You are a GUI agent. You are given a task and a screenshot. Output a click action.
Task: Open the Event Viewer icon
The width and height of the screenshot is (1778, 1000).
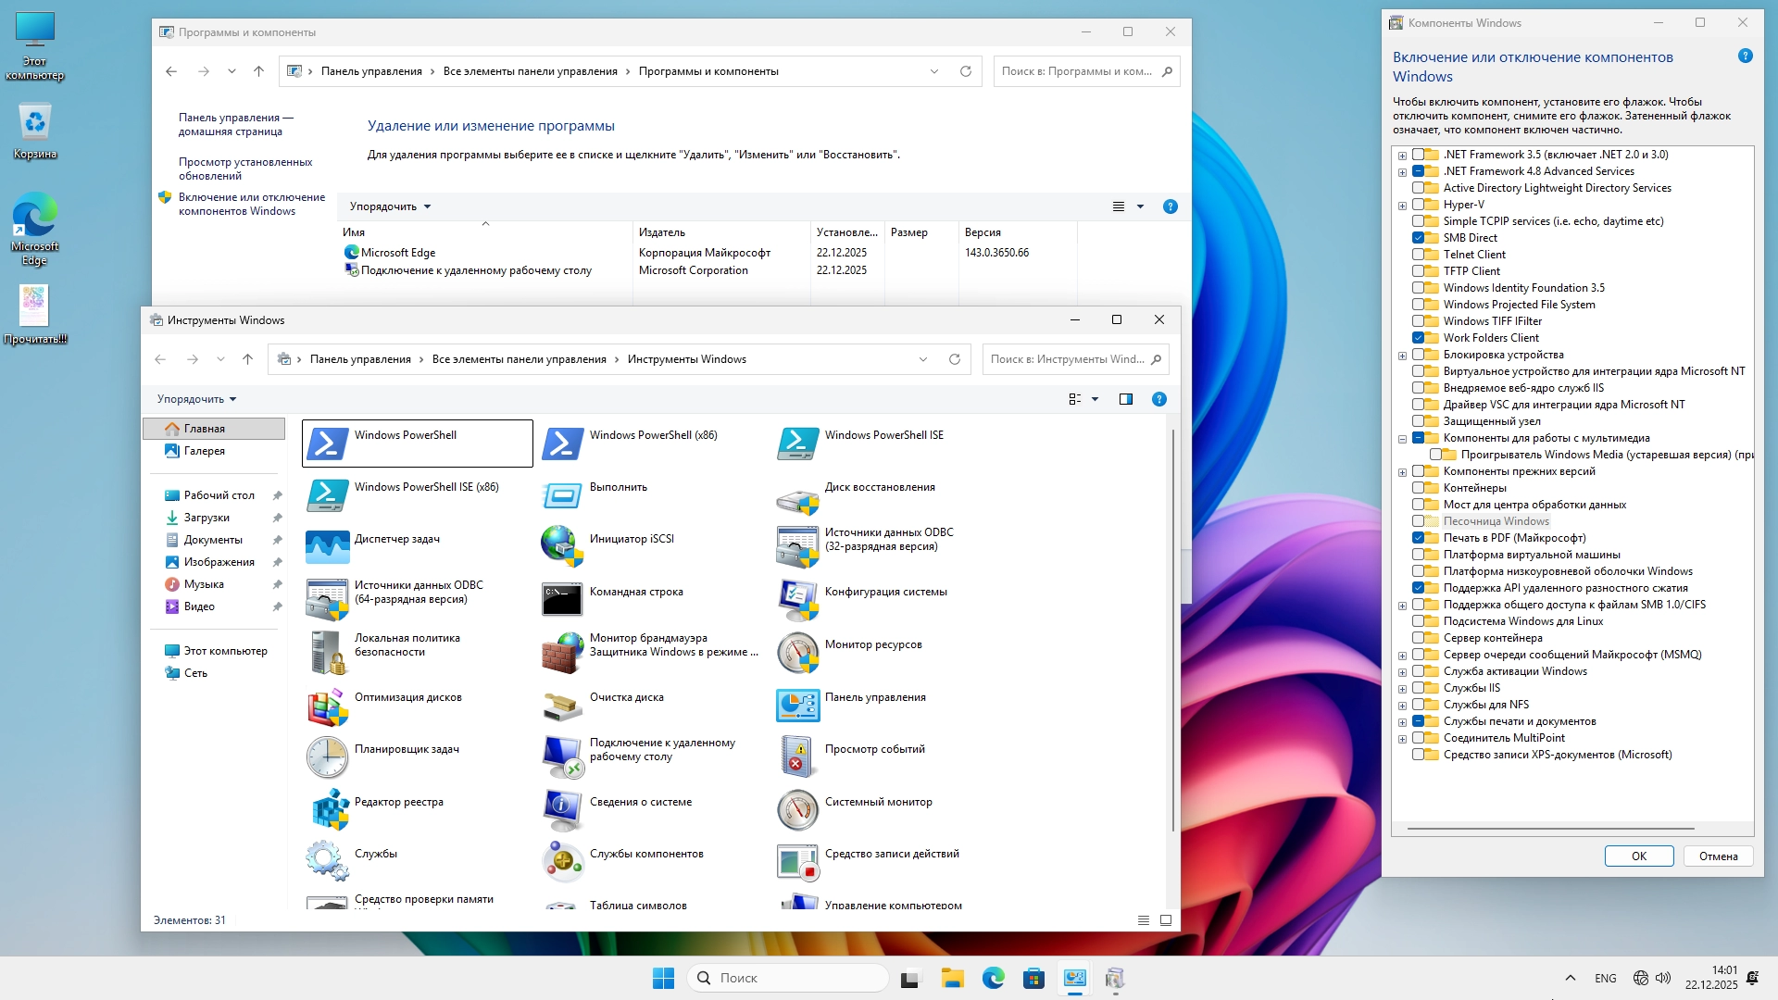797,756
